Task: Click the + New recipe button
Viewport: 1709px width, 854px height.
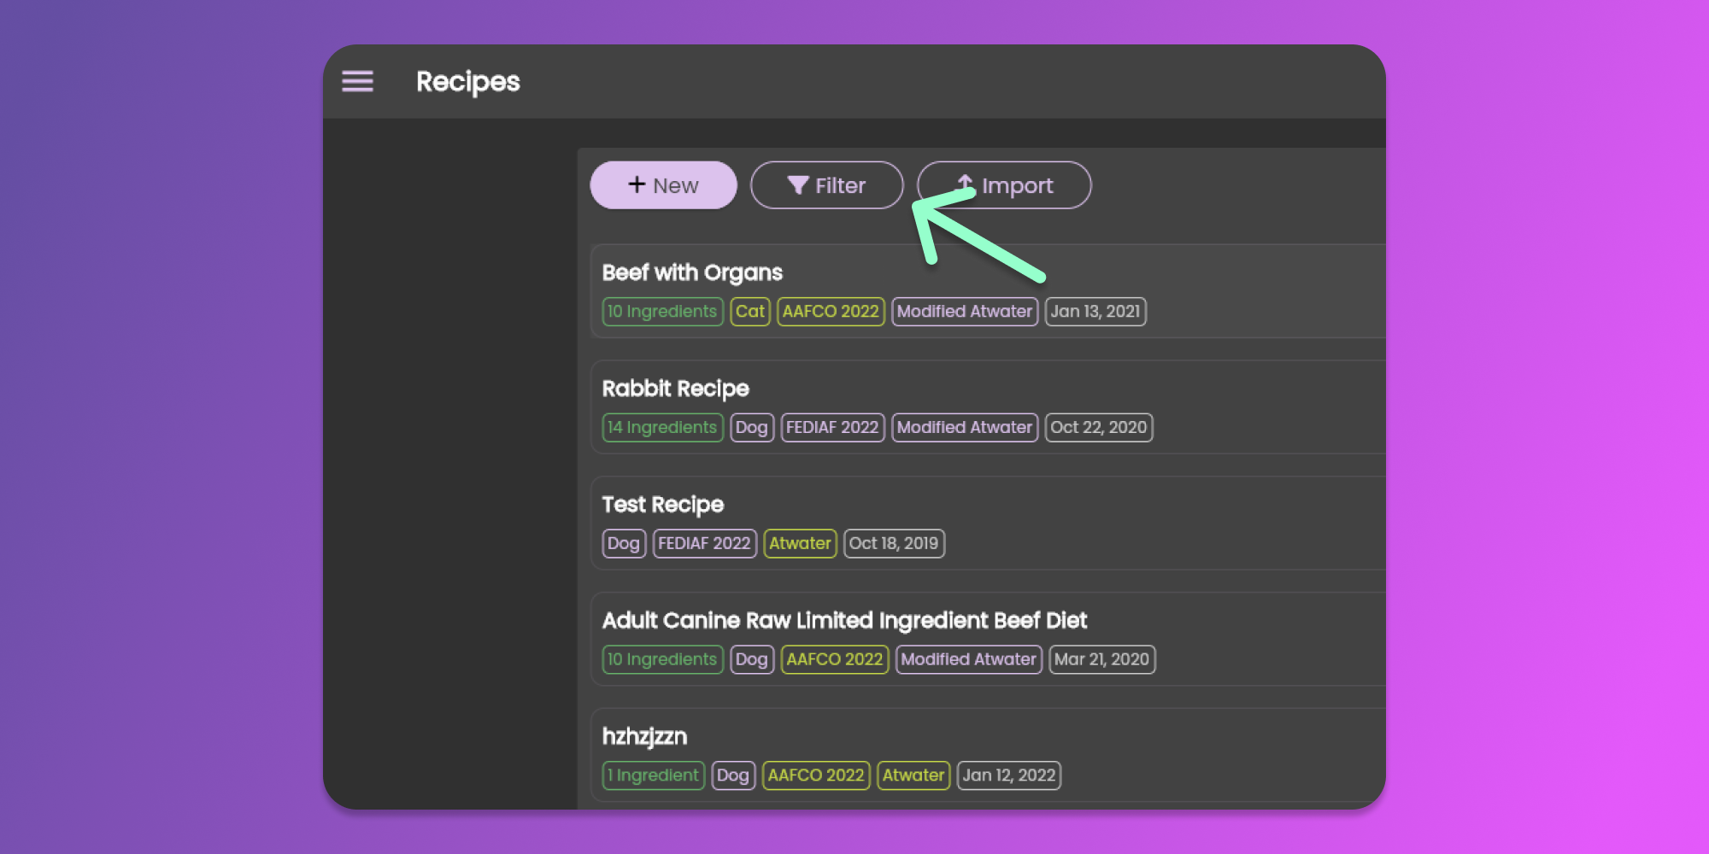Action: (663, 185)
